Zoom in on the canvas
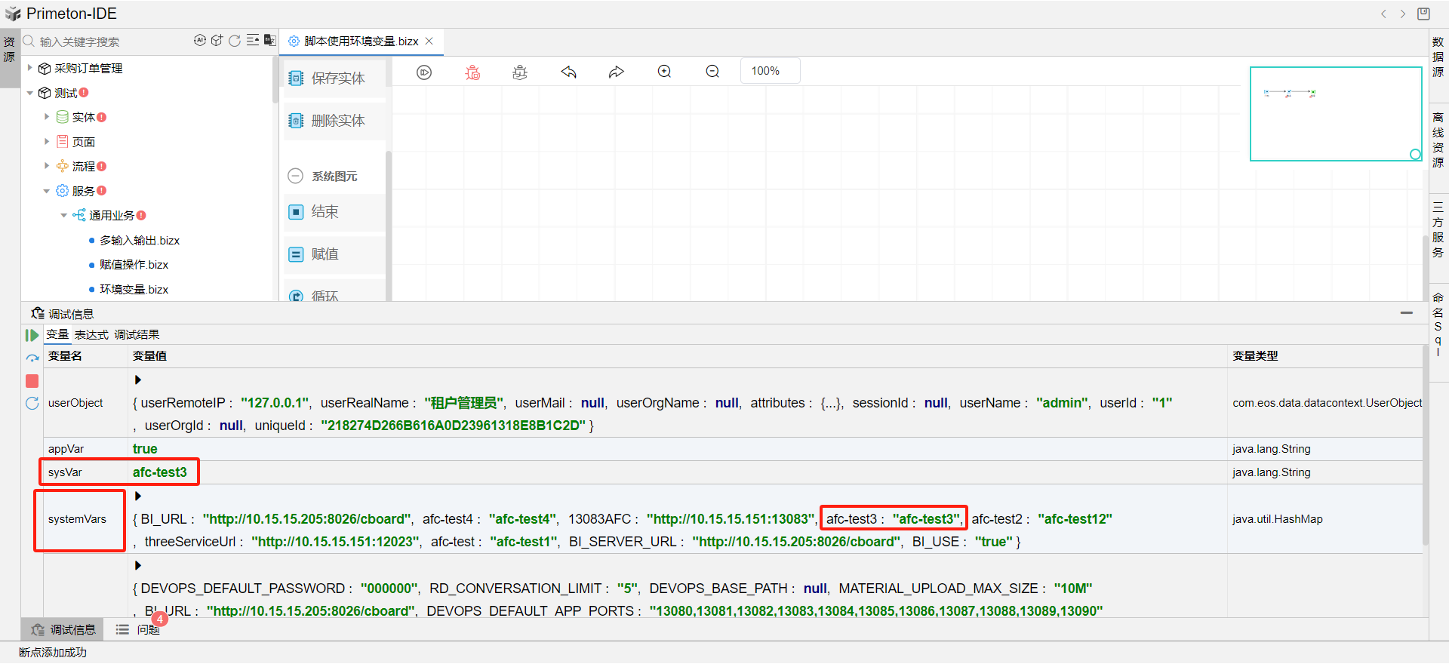The image size is (1449, 664). [x=664, y=72]
